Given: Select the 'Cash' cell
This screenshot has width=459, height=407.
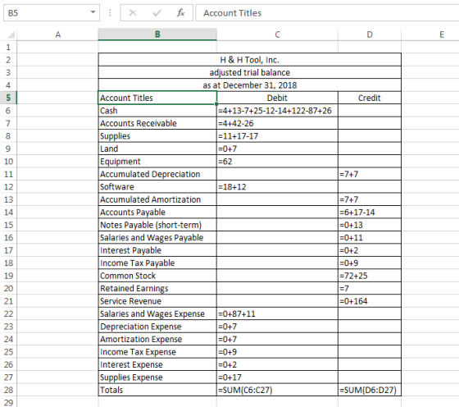Looking at the screenshot, I should [x=157, y=111].
